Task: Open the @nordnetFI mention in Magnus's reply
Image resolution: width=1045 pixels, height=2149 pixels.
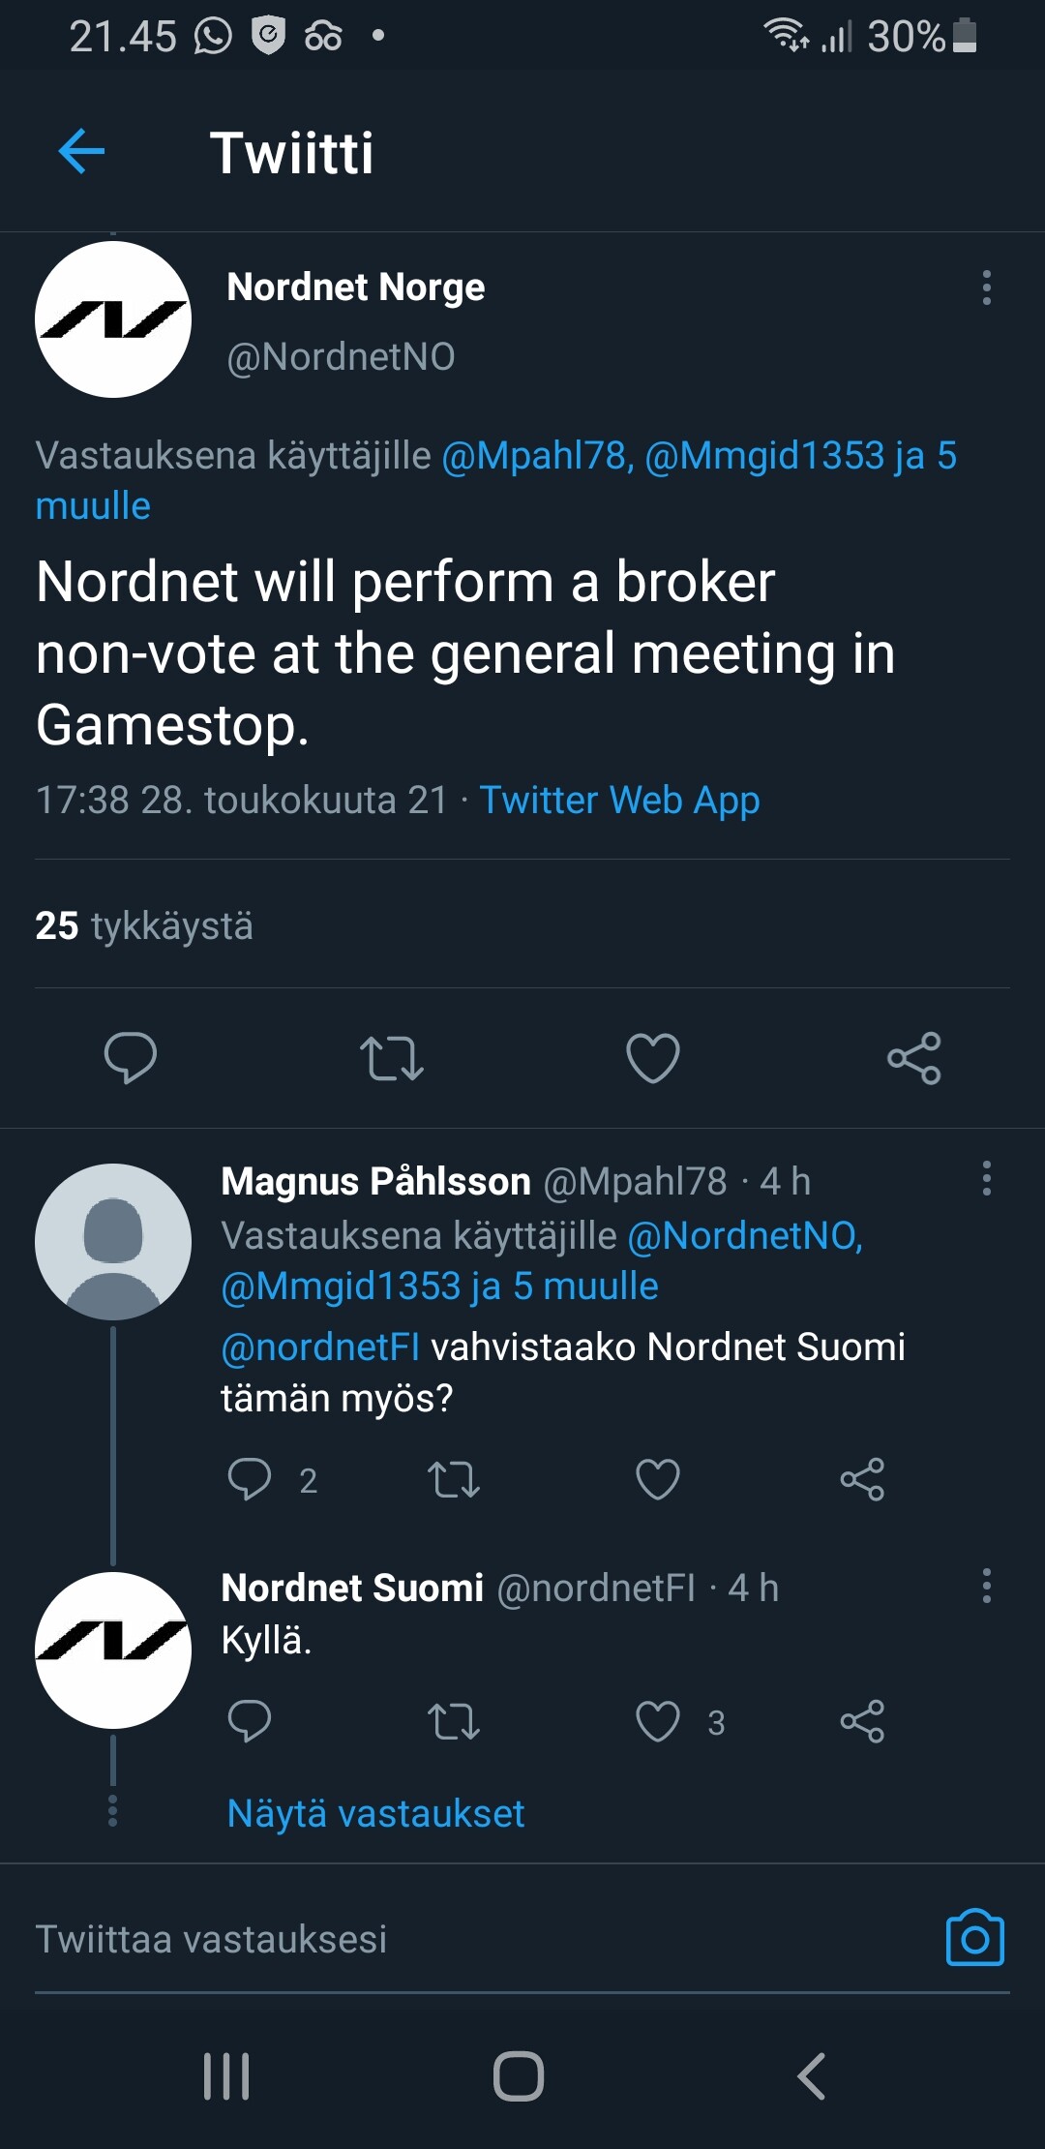Action: pos(320,1347)
